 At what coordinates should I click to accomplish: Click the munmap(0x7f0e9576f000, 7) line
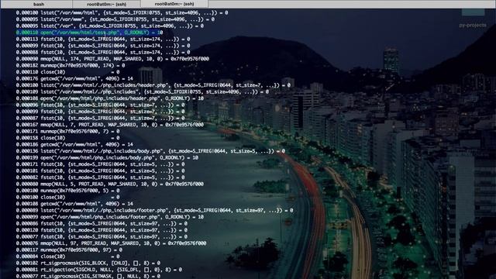(67, 131)
